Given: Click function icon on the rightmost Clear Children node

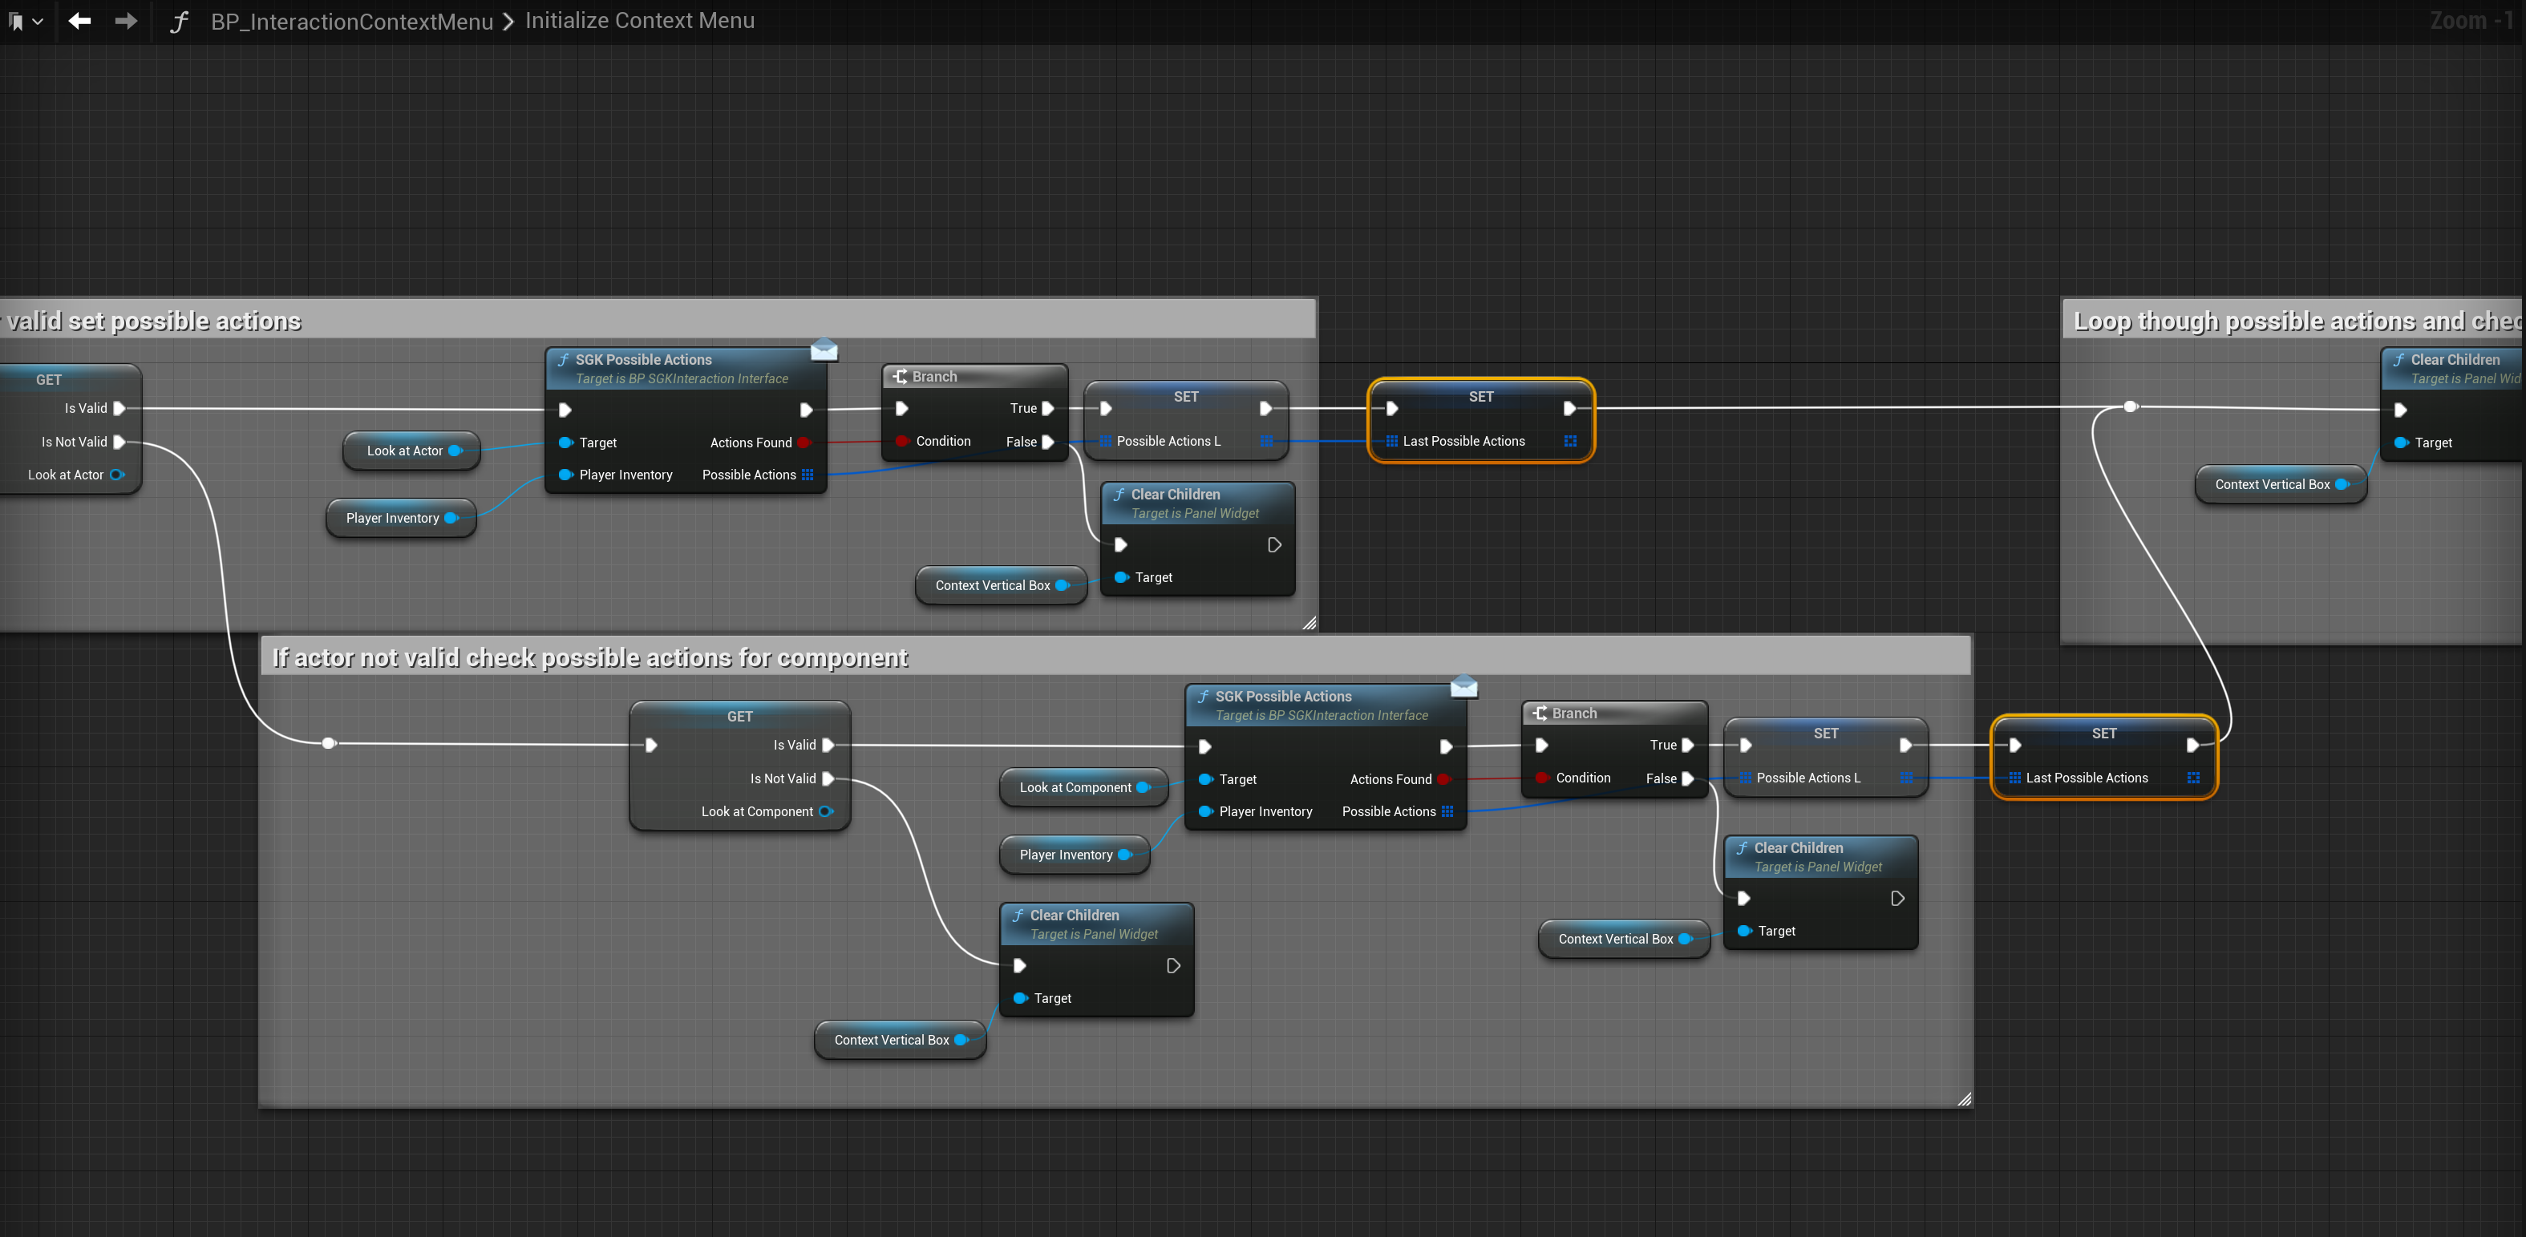Looking at the screenshot, I should (x=2398, y=360).
